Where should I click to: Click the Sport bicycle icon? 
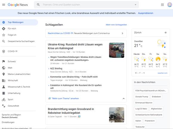click(x=4, y=100)
